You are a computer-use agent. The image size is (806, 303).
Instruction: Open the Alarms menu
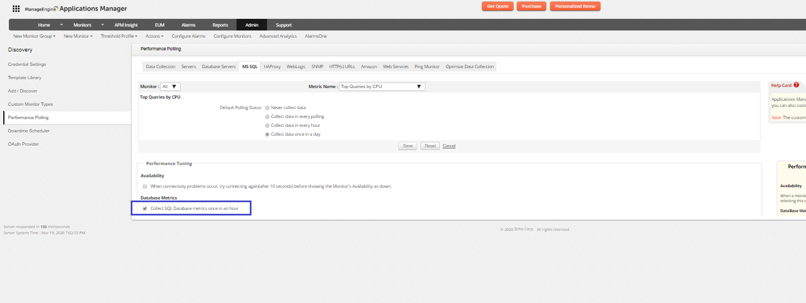point(188,25)
